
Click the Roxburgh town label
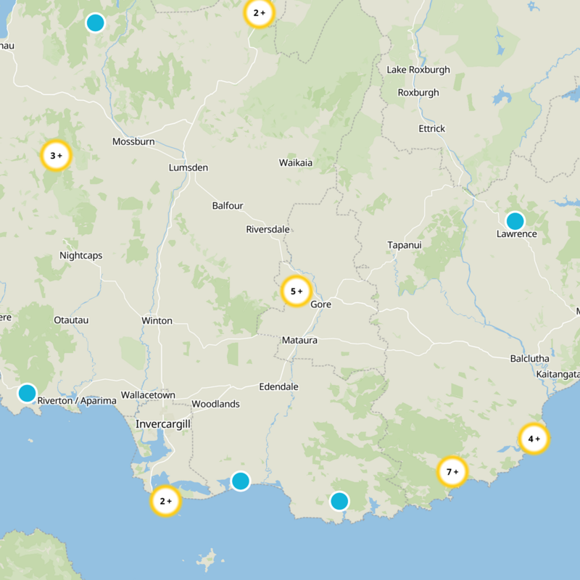[418, 93]
